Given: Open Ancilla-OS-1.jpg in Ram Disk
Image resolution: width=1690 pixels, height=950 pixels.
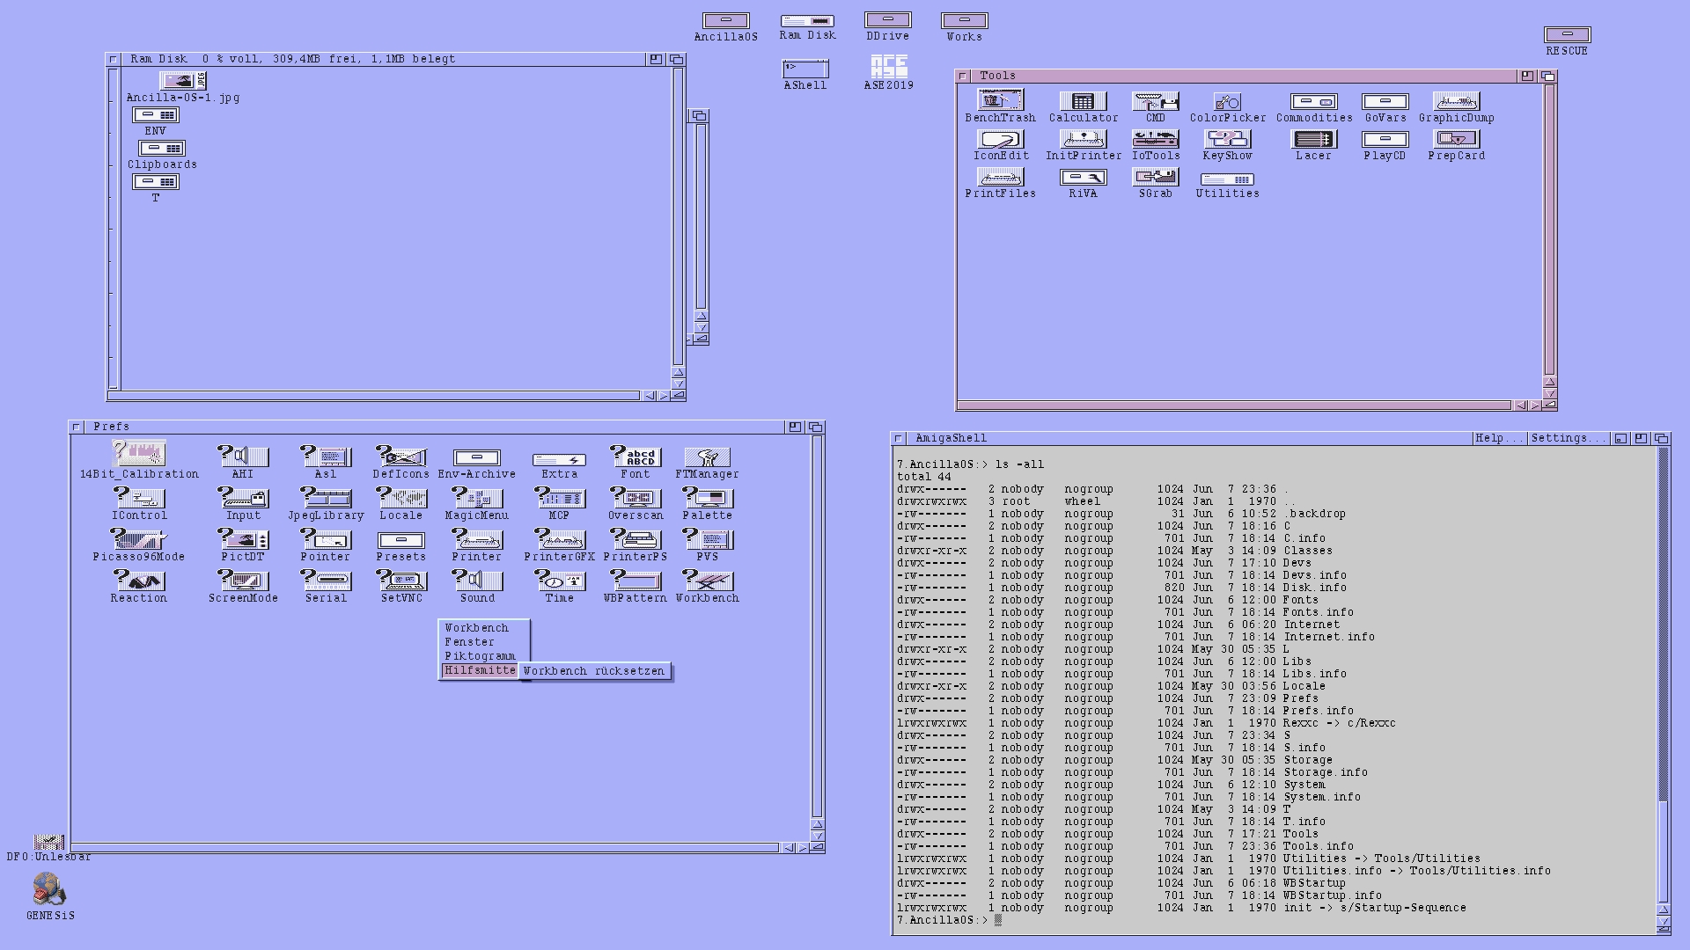Looking at the screenshot, I should click(182, 81).
